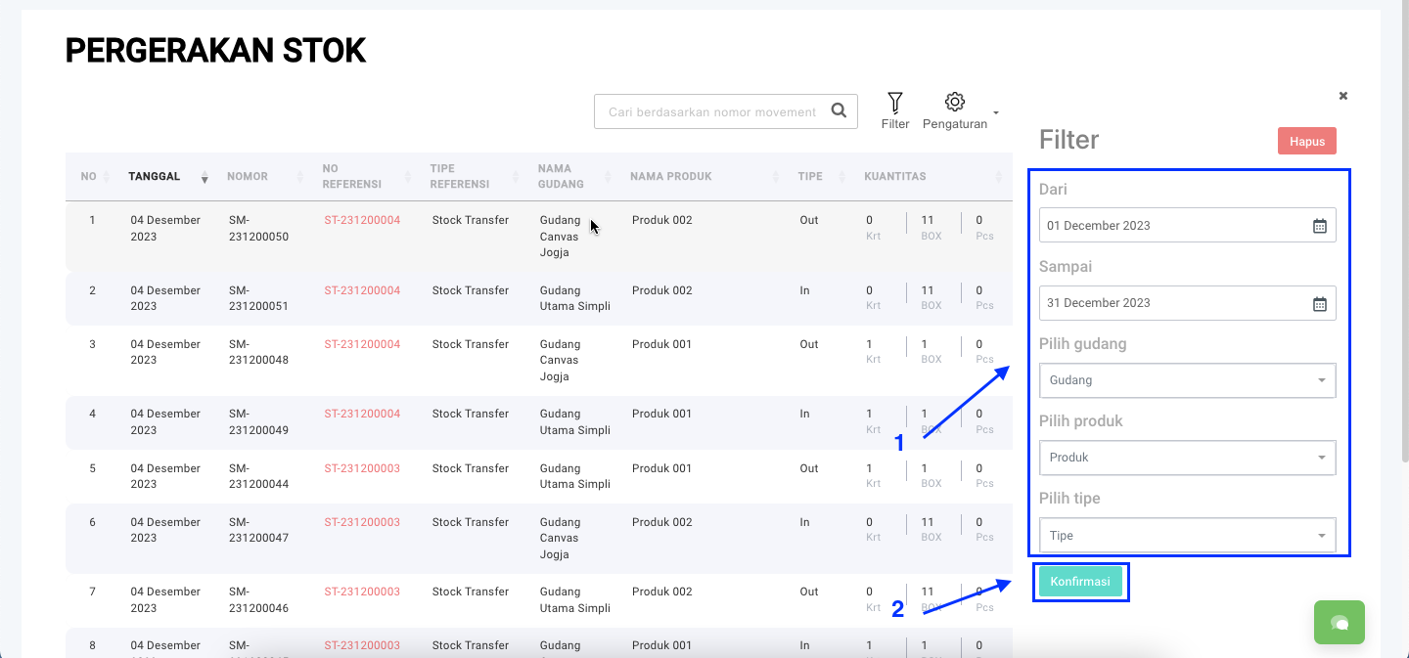Screen dimensions: 1409x658
Task: Sort by the Nomor column header
Action: [x=248, y=177]
